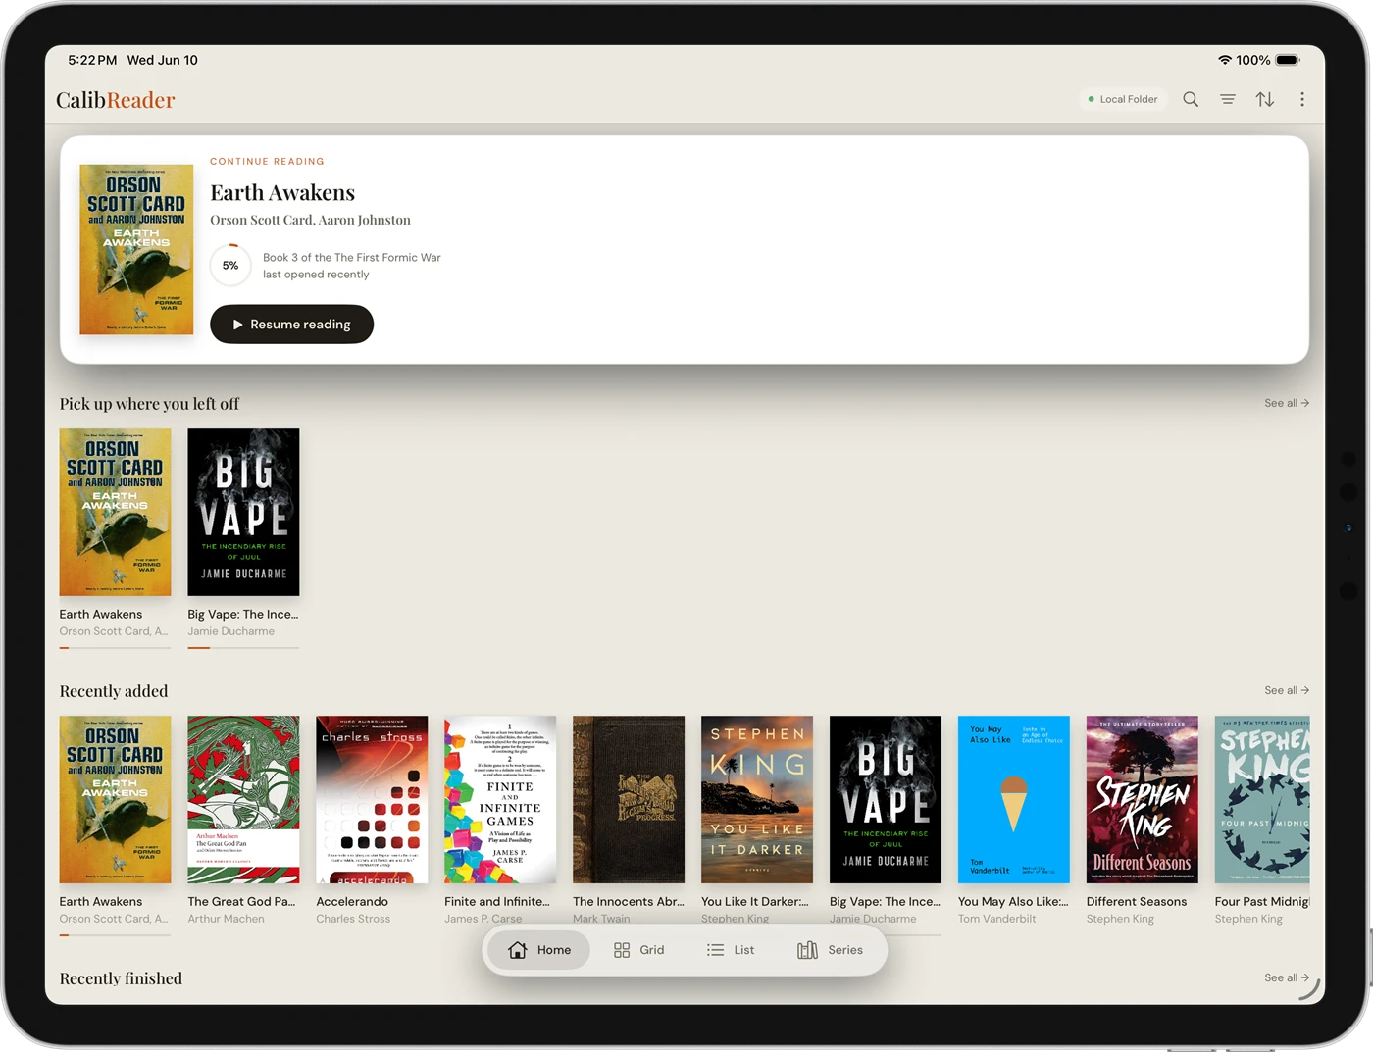Viewport: 1373px width, 1052px height.
Task: Open Different Seasons cover
Action: [1143, 799]
